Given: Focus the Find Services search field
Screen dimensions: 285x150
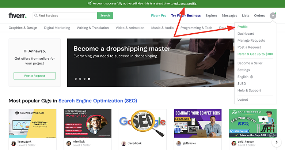Looking at the screenshot, I should [x=65, y=16].
